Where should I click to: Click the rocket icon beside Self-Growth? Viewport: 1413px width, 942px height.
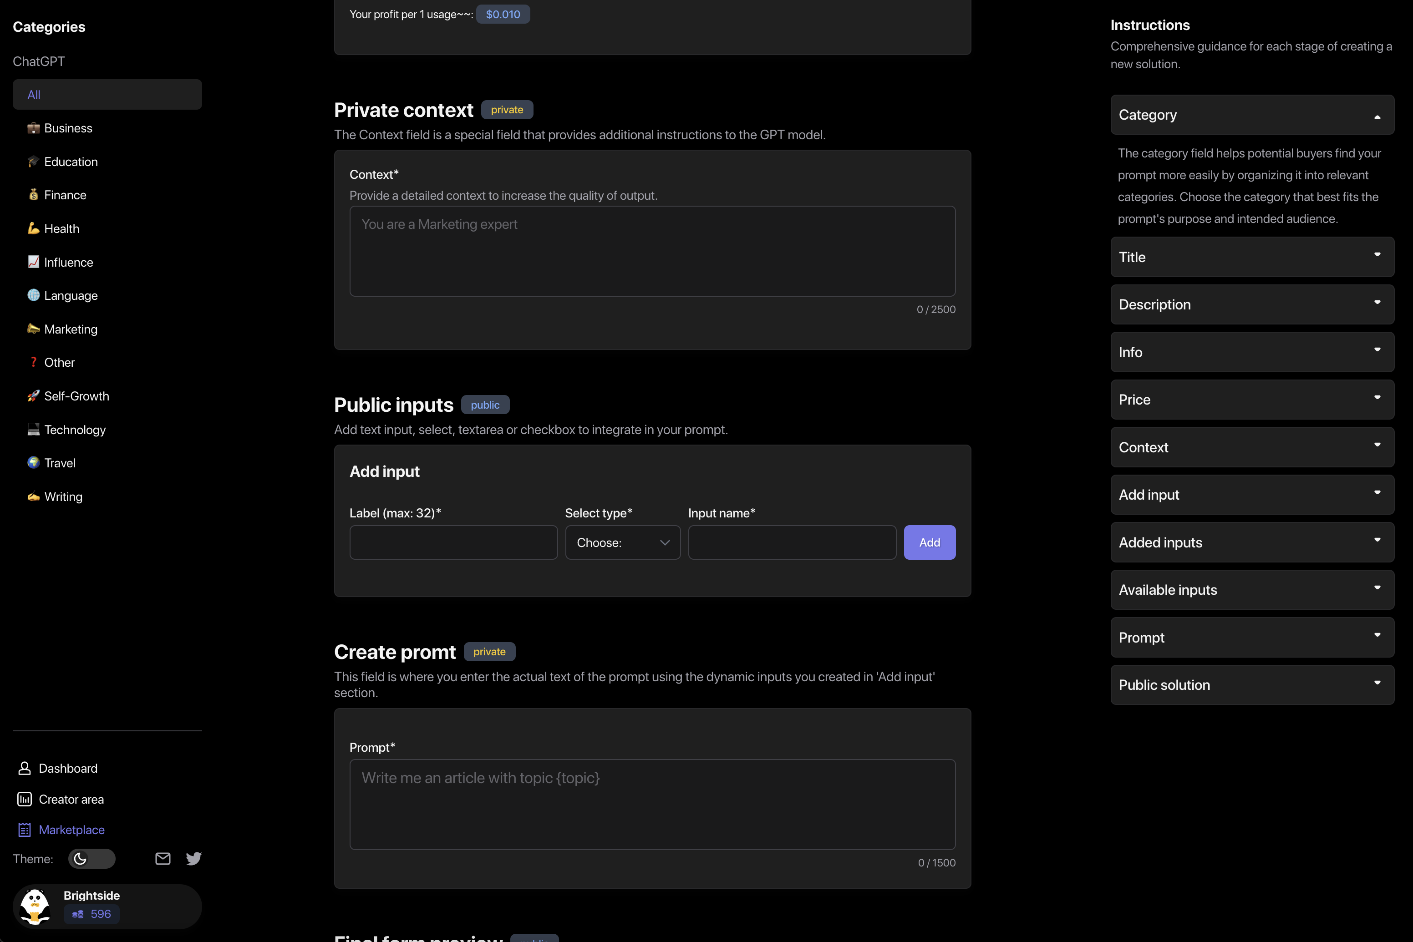pyautogui.click(x=34, y=396)
